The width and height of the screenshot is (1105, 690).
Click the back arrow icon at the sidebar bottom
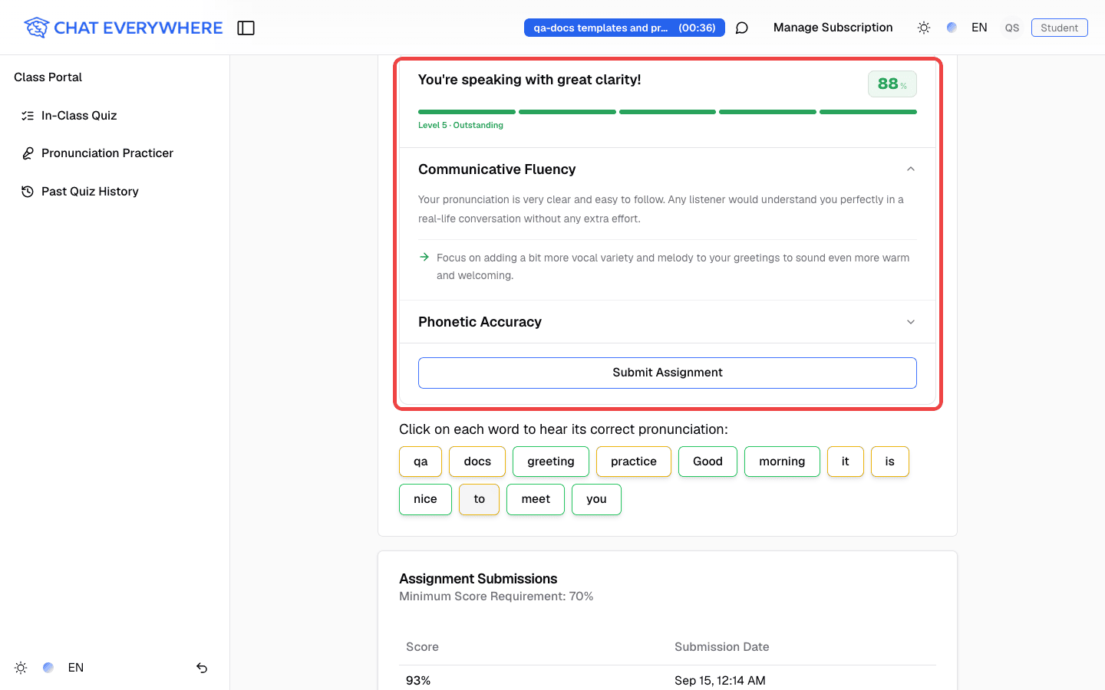[x=202, y=668]
